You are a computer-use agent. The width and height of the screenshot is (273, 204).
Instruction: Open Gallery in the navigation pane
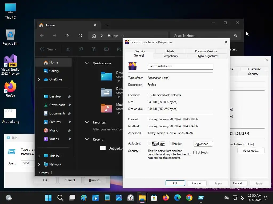pos(53,71)
